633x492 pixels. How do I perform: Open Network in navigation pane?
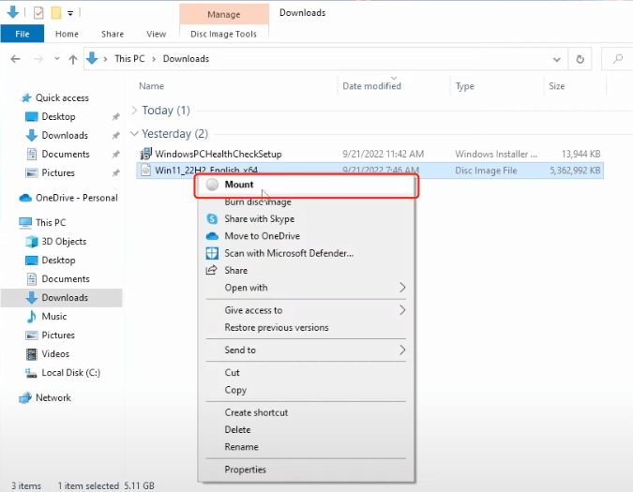(53, 397)
